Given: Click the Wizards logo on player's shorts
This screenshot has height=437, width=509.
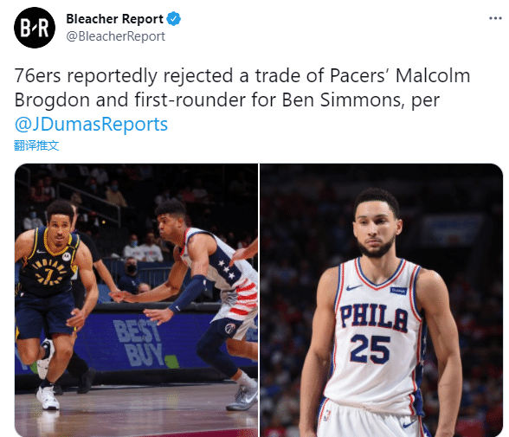Looking at the screenshot, I should pyautogui.click(x=230, y=328).
